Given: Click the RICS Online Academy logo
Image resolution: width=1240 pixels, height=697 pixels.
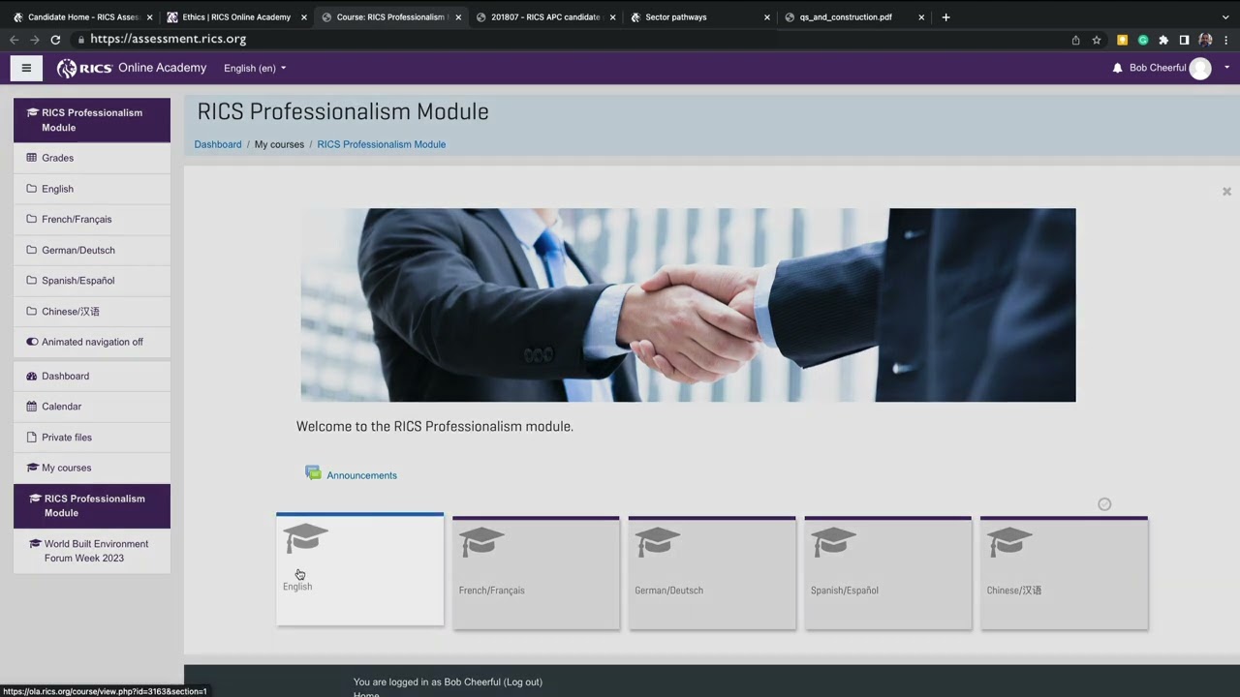Looking at the screenshot, I should (132, 68).
